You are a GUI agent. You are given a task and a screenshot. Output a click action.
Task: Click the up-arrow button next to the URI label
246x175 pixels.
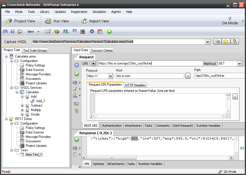pos(93,63)
